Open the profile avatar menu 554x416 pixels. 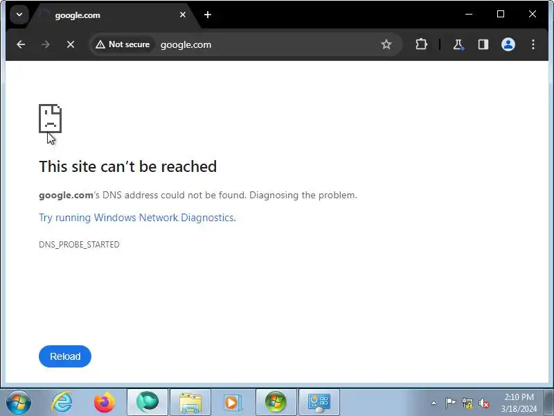[508, 44]
